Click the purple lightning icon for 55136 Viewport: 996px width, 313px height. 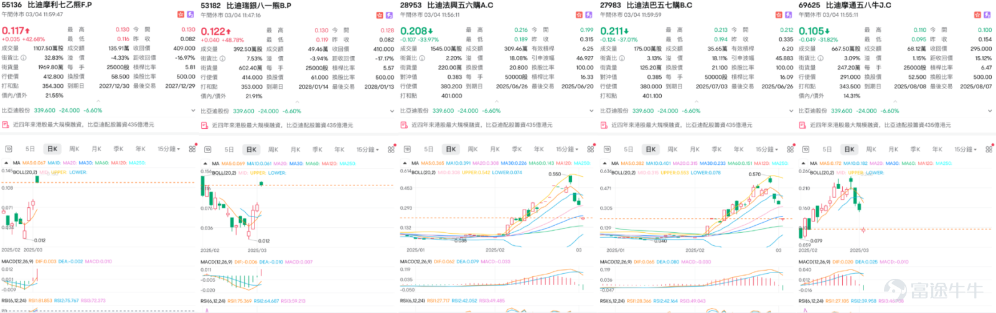coord(190,14)
